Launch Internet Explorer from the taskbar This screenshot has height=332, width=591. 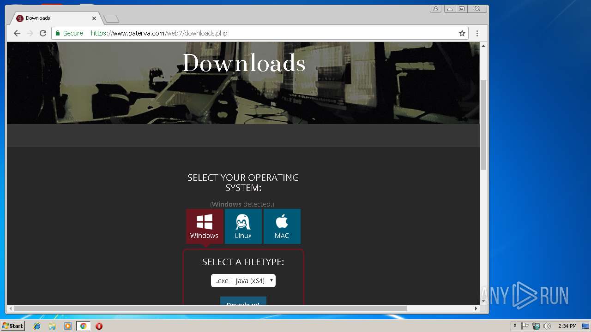(x=37, y=326)
